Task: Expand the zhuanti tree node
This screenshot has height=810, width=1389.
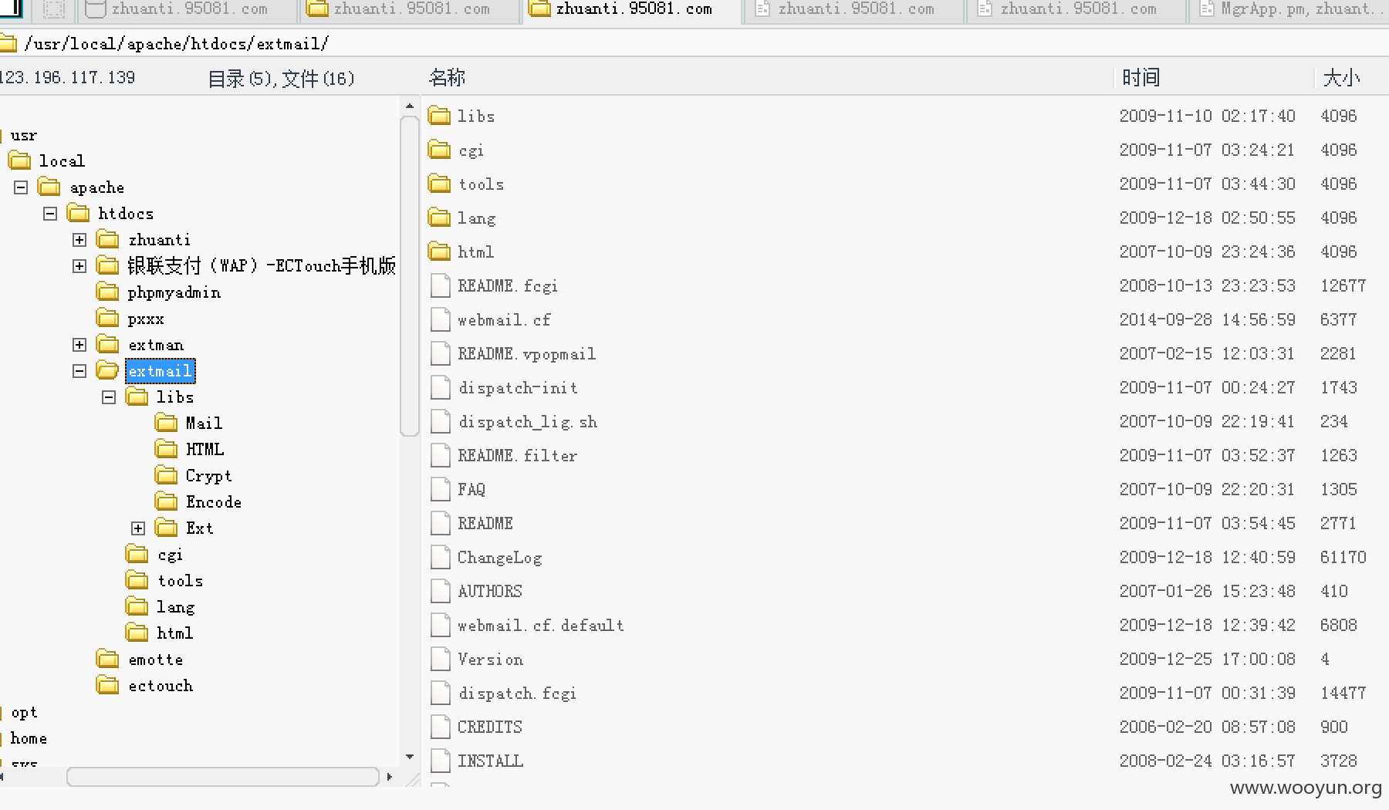Action: coord(79,240)
